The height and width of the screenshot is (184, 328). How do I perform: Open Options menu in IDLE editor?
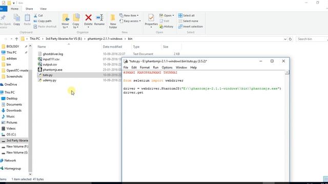click(x=167, y=67)
